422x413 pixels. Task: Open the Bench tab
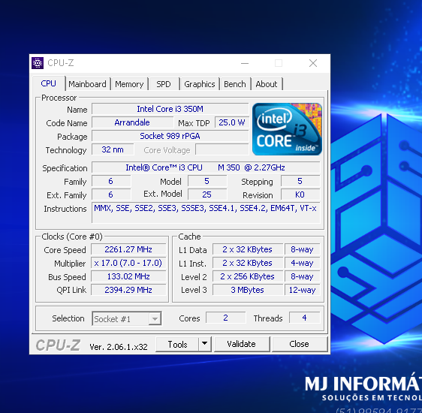pyautogui.click(x=235, y=84)
